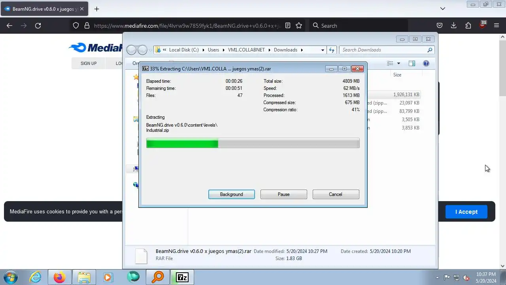Select Users in the breadcrumb

[x=213, y=50]
